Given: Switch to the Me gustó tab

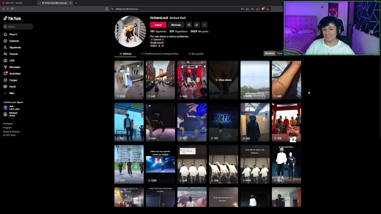Looking at the screenshot, I should [x=196, y=54].
